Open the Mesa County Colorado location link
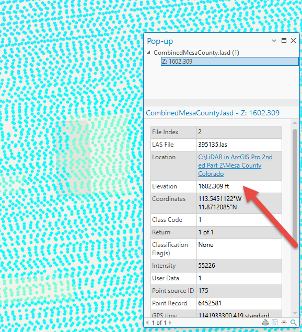Screen dimensions: 302x332 (x=235, y=165)
